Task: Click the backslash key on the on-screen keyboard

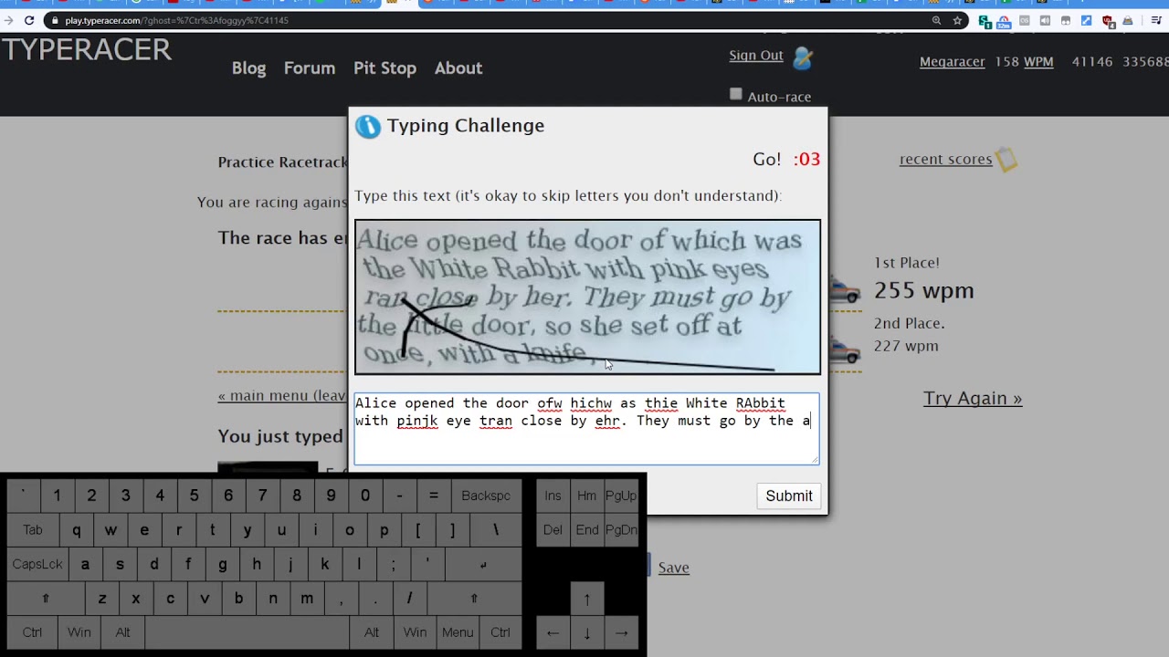Action: tap(496, 529)
